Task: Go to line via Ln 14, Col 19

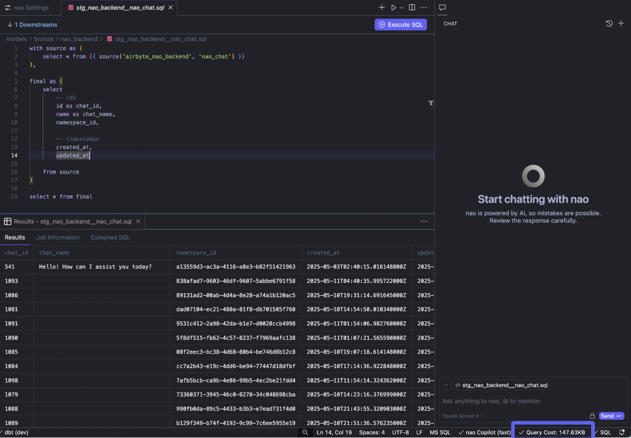Action: click(x=334, y=432)
